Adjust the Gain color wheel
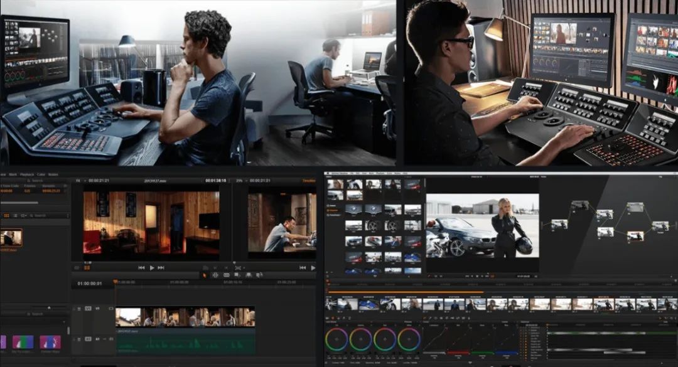Image resolution: width=678 pixels, height=367 pixels. coord(385,339)
